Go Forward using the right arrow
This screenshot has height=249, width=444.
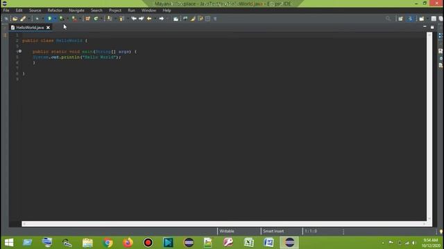pos(162,19)
